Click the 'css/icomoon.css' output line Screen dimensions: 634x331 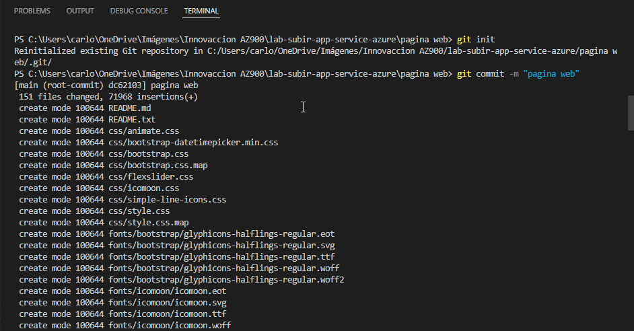pos(99,188)
